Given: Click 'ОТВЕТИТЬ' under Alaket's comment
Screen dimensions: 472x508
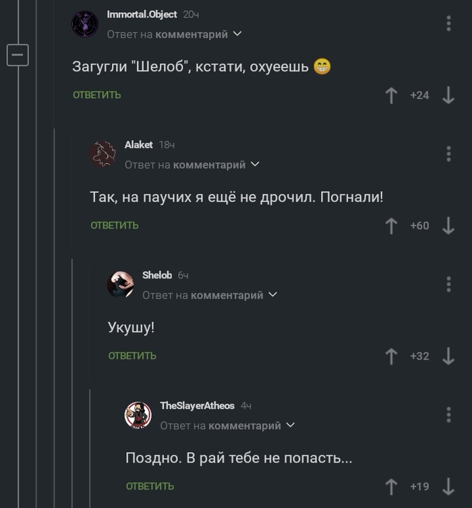Looking at the screenshot, I should click(x=115, y=225).
